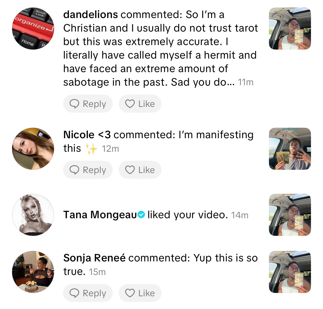Open dandelions' keyboard profile picture
Image resolution: width=323 pixels, height=309 pixels.
33,29
